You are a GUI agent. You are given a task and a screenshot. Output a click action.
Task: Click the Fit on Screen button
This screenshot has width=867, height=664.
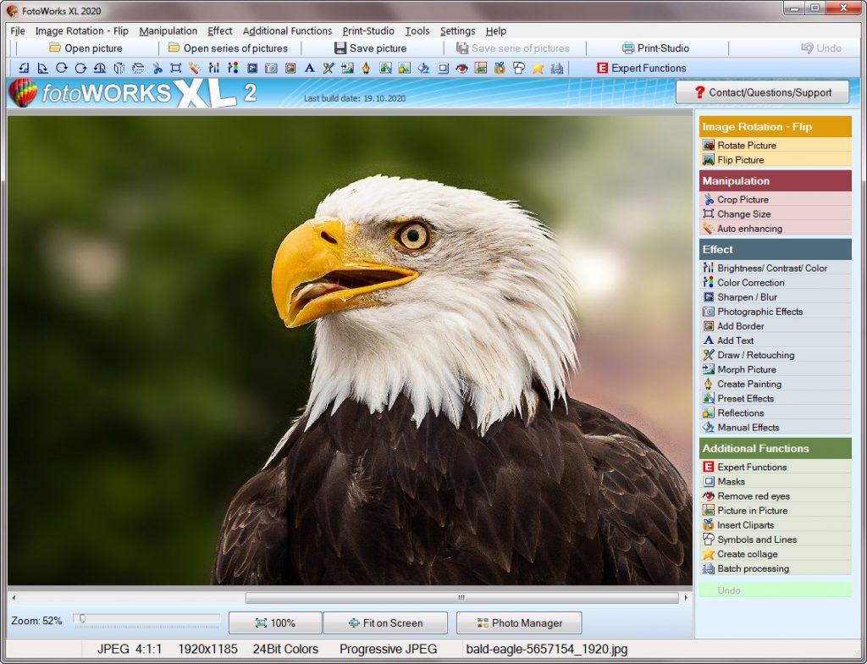click(385, 622)
